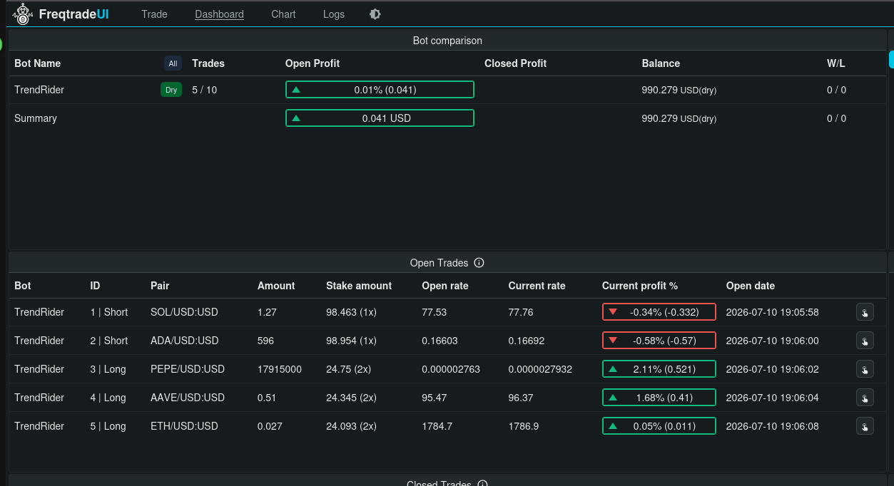894x486 pixels.
Task: Click the Dry badge for TrendRider
Action: pos(171,90)
